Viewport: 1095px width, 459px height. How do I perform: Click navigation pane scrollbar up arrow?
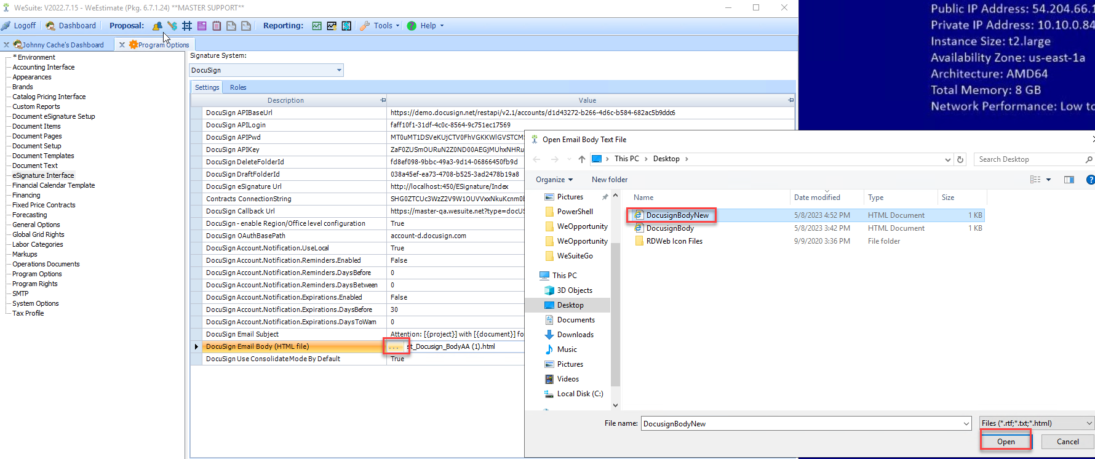tap(615, 196)
